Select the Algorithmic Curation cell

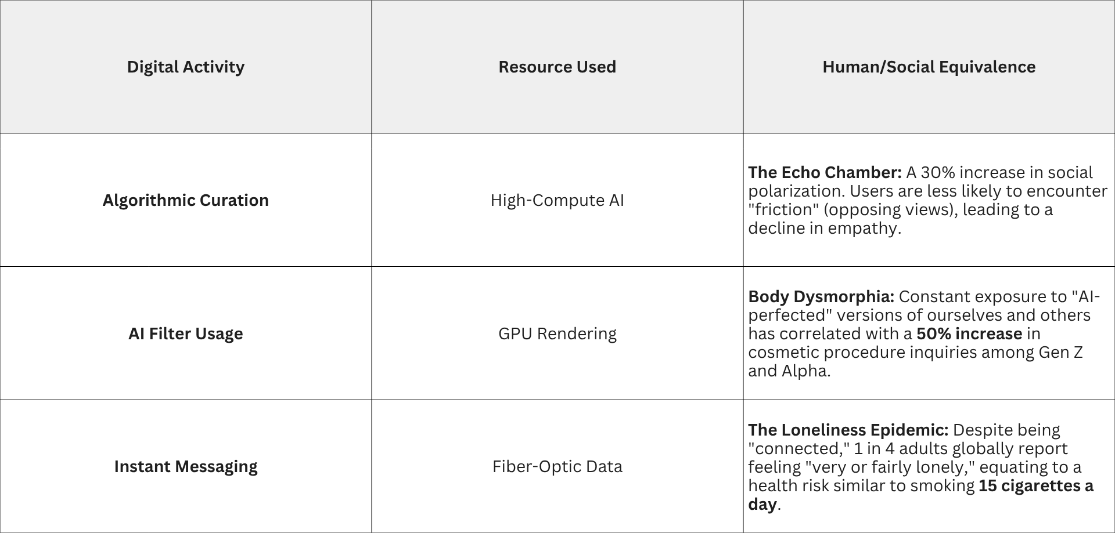(186, 200)
